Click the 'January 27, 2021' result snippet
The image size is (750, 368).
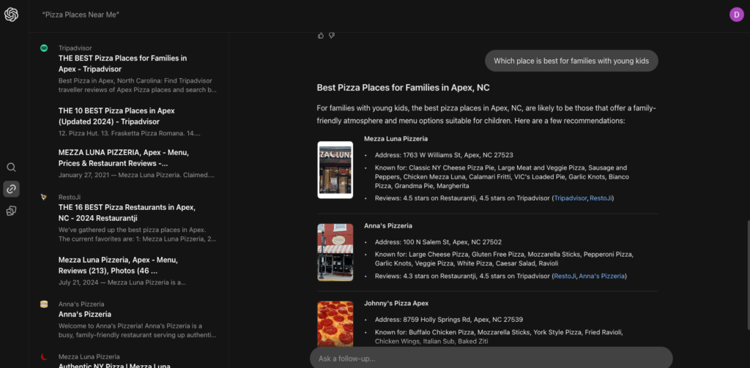(137, 175)
